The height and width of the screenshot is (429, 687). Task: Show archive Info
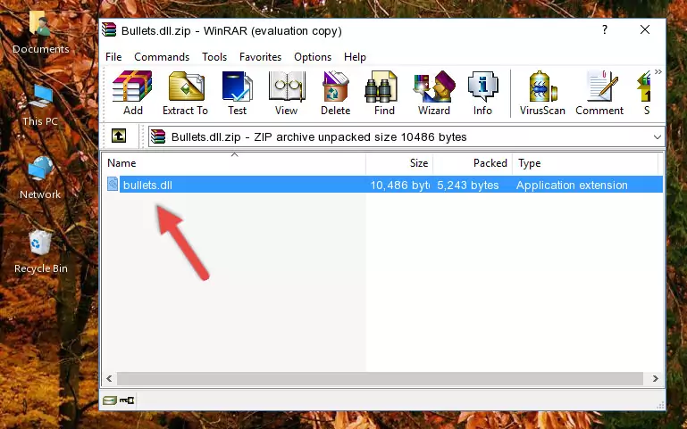(482, 93)
